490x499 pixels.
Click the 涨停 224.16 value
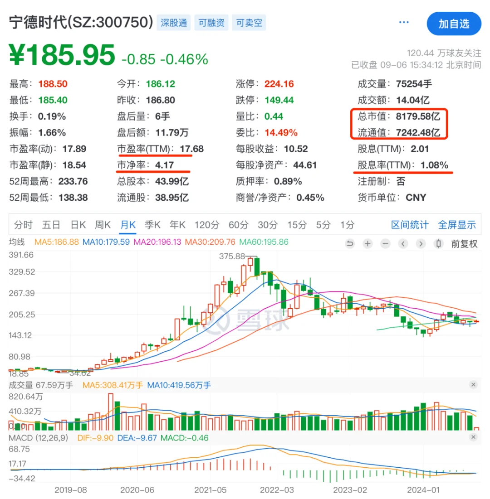[x=279, y=84]
